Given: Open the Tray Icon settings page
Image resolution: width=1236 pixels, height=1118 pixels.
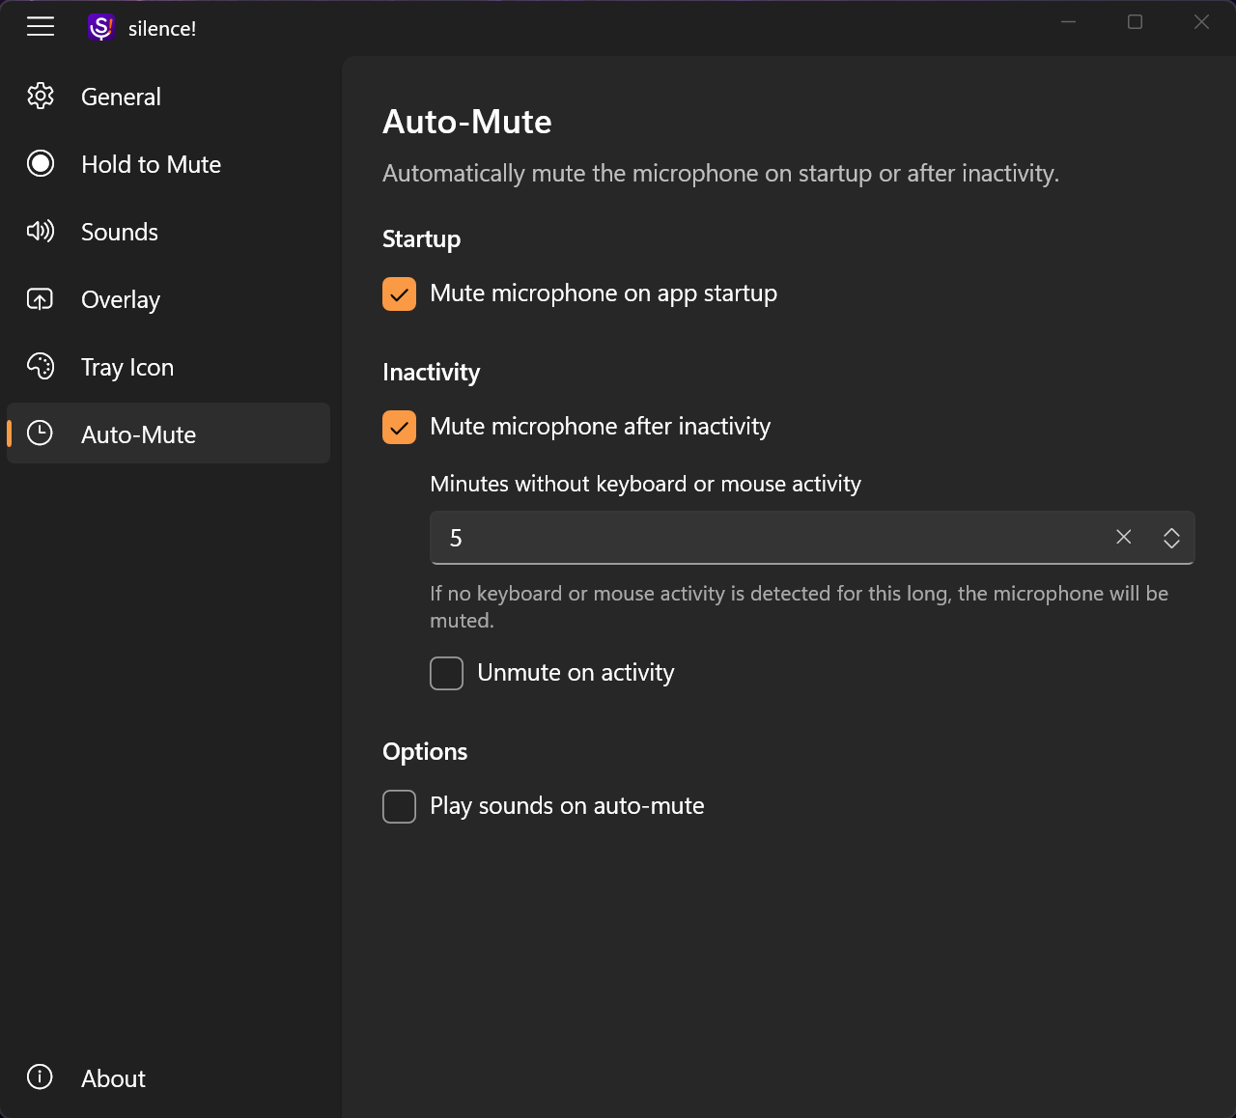Looking at the screenshot, I should (127, 367).
